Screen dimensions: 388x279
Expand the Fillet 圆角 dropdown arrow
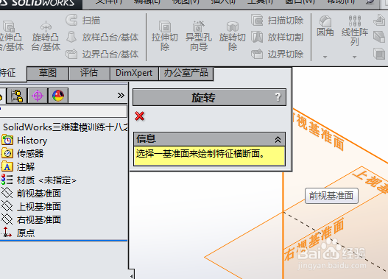pos(325,57)
